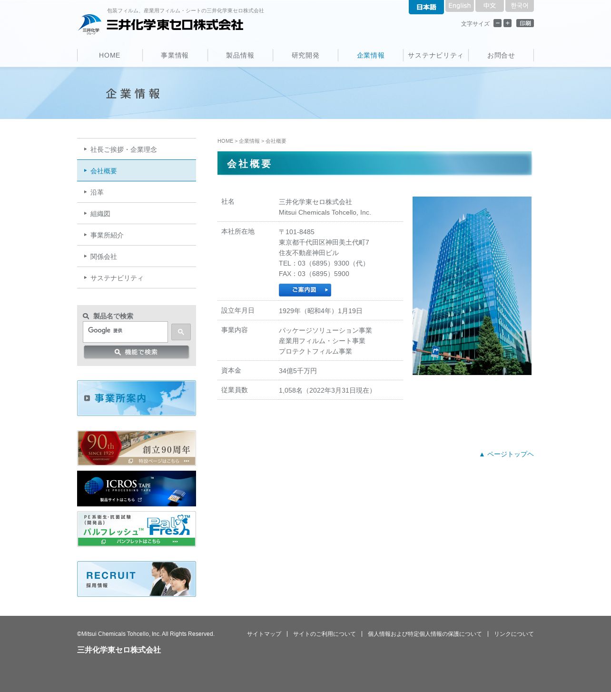Click the Mitsui Chemicals Tohcello logo

161,24
